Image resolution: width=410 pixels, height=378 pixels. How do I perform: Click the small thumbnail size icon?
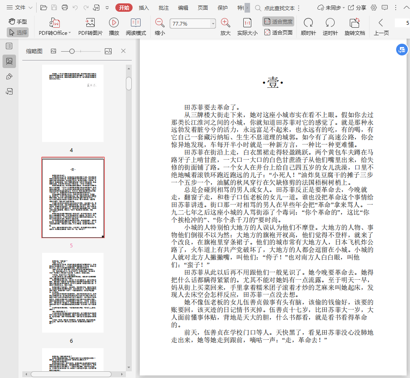[x=53, y=51]
